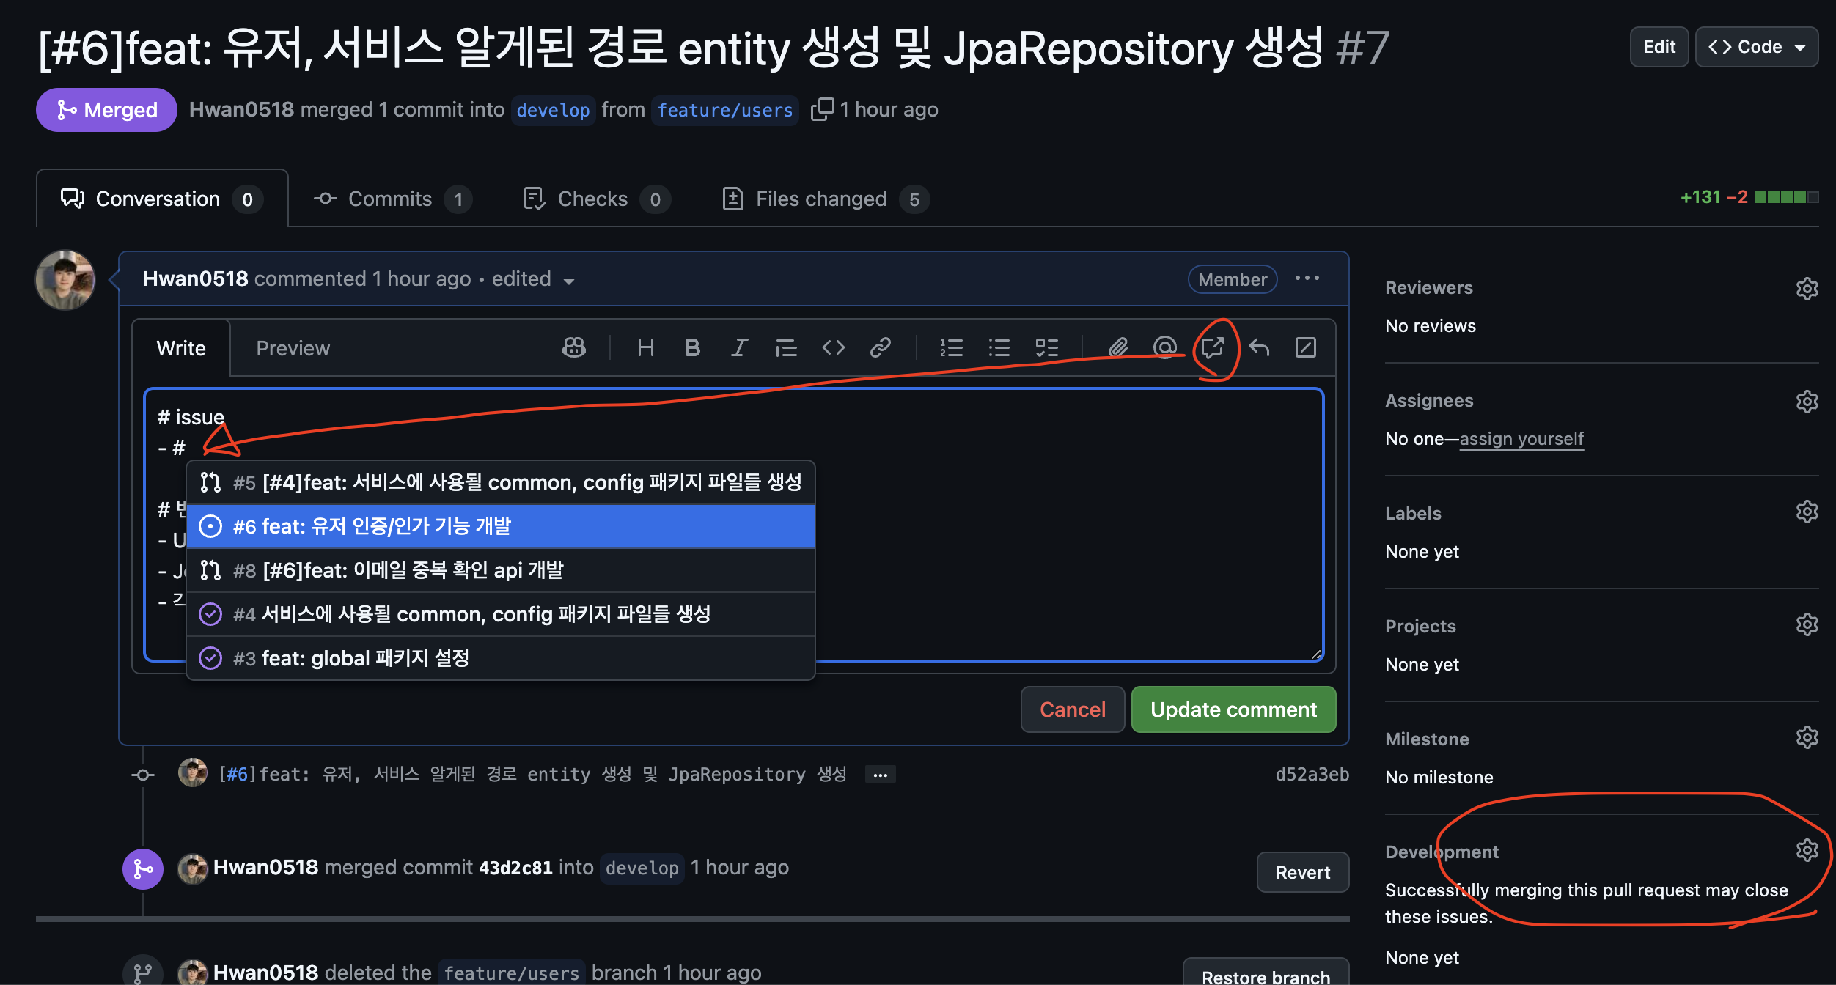Open the Code dropdown button
The height and width of the screenshot is (985, 1836).
click(x=1756, y=47)
